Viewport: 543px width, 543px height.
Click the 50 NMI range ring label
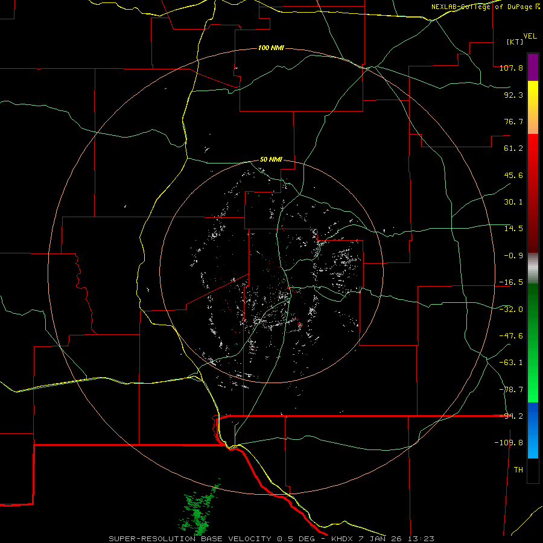tap(271, 160)
